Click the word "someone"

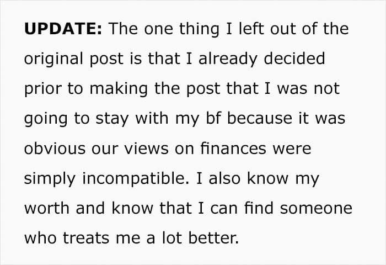(x=316, y=209)
